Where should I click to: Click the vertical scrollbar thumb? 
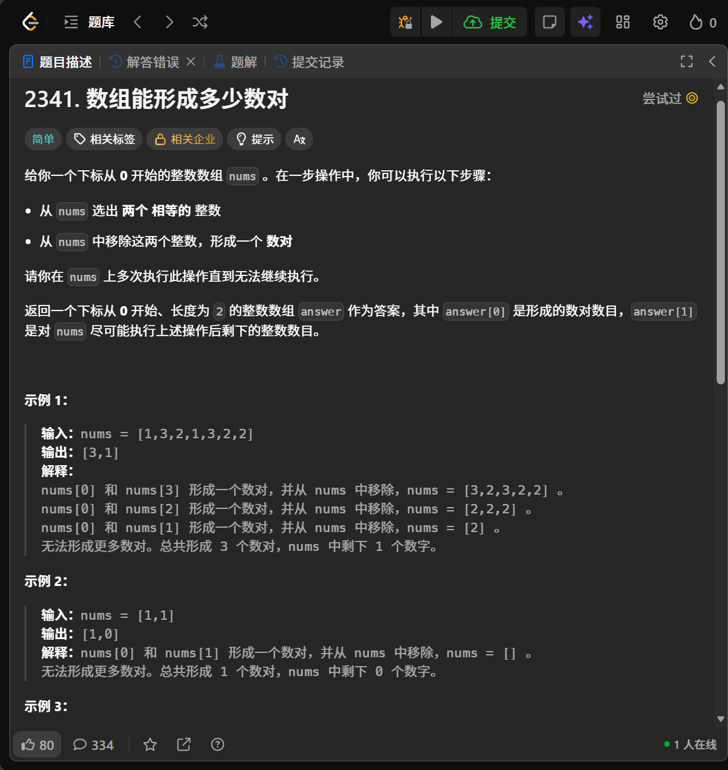[x=720, y=242]
